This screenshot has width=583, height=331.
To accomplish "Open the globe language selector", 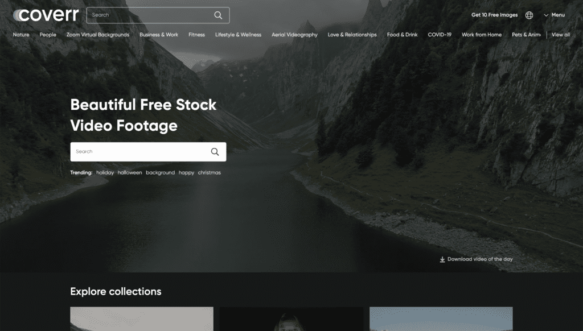I will tap(529, 15).
